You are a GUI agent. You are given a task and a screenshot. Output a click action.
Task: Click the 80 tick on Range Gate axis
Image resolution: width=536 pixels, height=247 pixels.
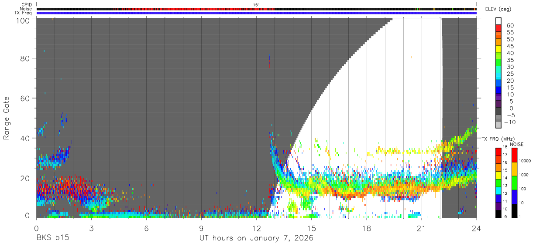click(25, 58)
